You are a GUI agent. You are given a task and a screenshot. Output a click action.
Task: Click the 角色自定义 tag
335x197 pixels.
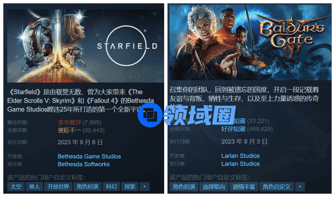277,187
